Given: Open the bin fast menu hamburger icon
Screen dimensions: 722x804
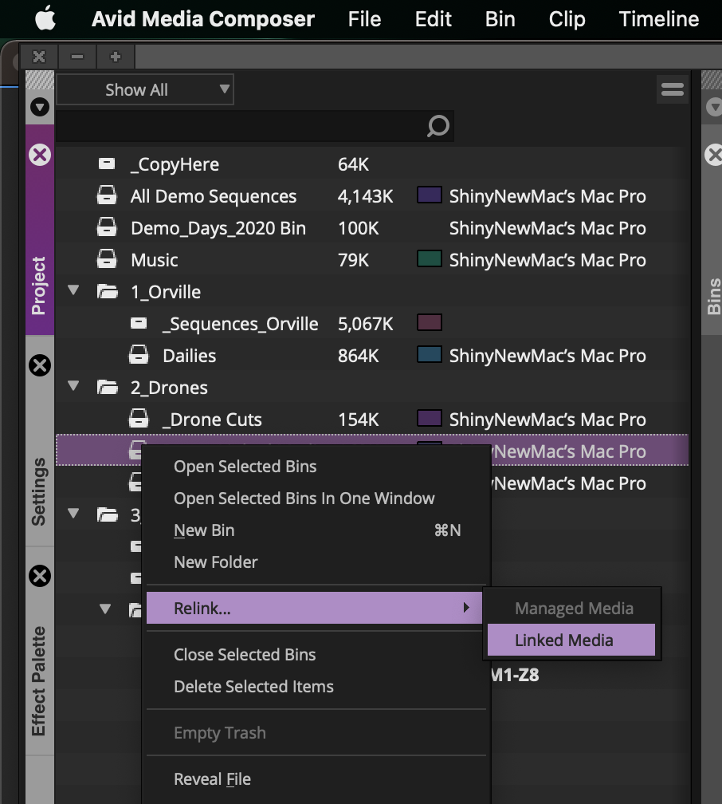Looking at the screenshot, I should click(672, 89).
